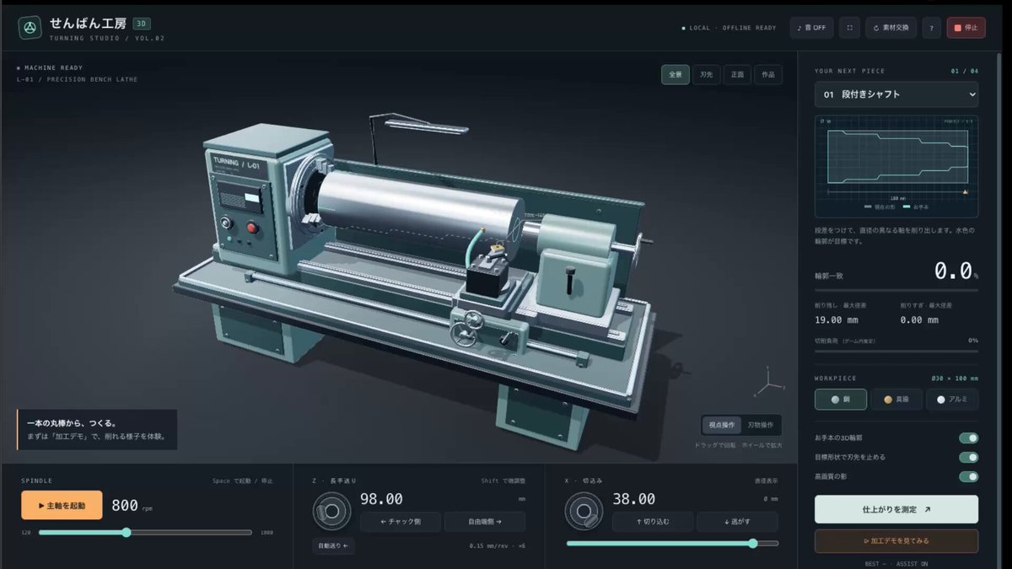Enter fullscreen with the square bracket icon

[849, 28]
